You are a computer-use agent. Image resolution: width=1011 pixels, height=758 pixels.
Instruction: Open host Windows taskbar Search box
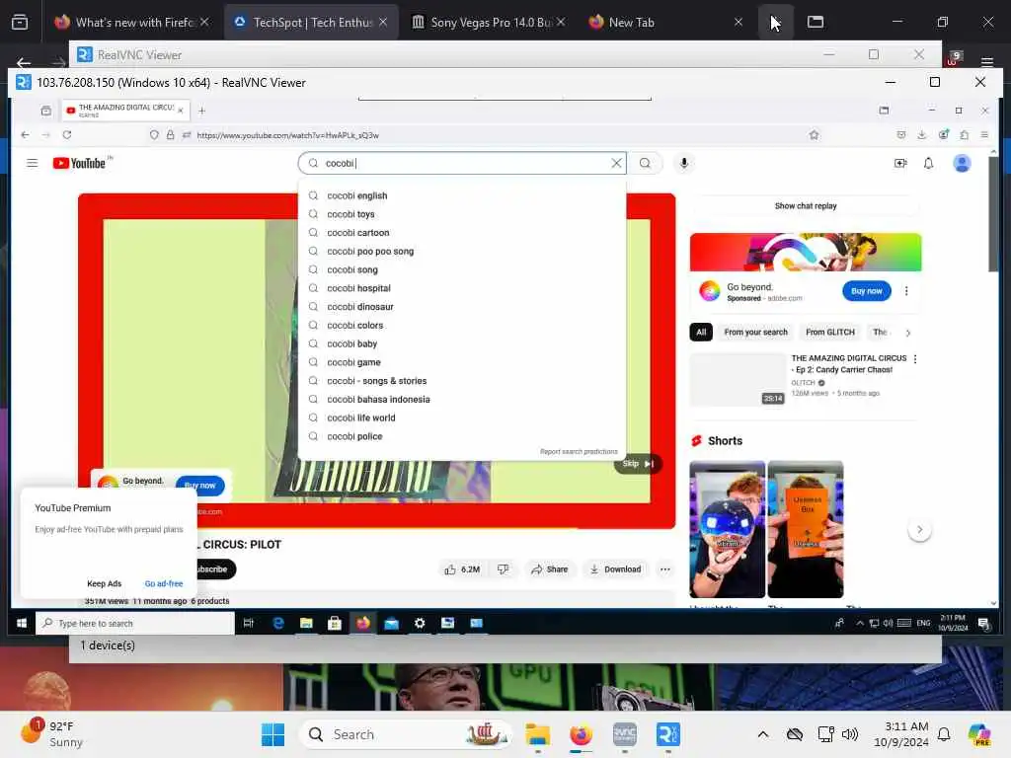click(406, 734)
